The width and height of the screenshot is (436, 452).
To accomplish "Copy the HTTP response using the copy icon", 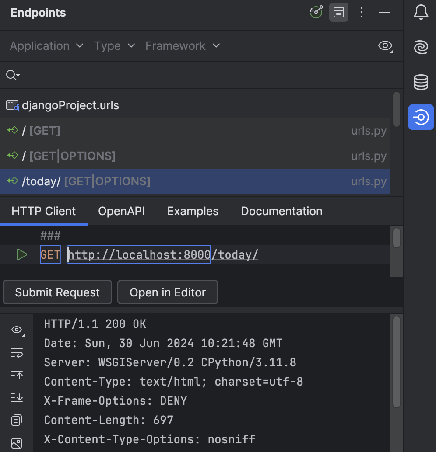I will (16, 420).
